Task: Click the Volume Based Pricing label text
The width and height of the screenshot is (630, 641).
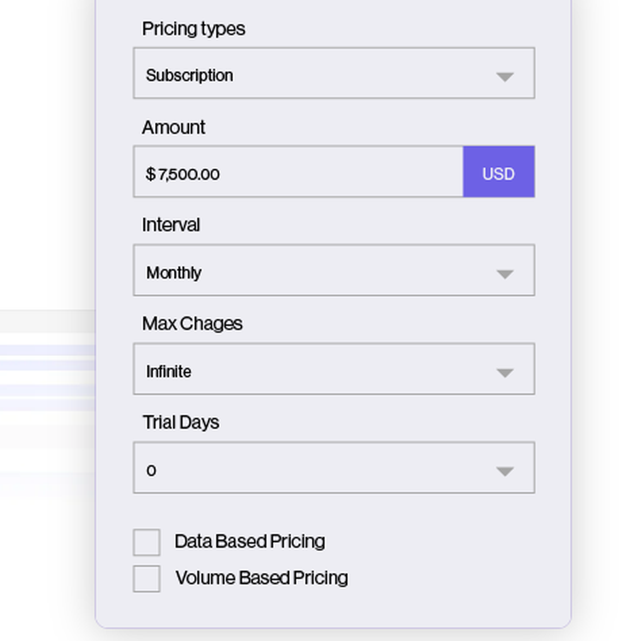Action: [x=261, y=578]
